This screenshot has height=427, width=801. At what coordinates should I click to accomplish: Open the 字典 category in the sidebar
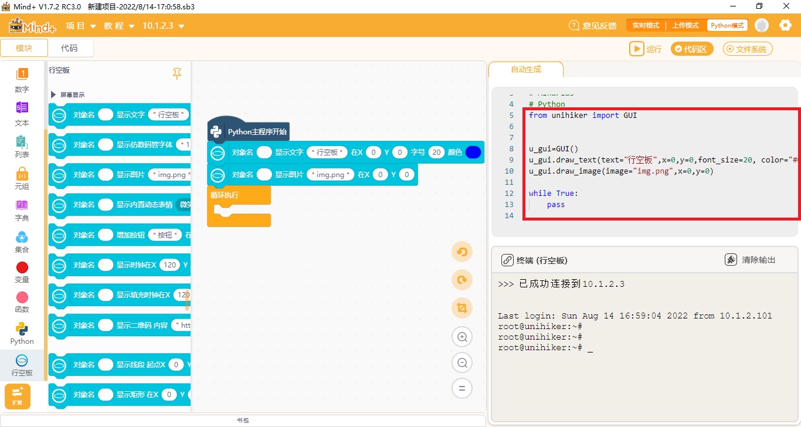click(22, 210)
